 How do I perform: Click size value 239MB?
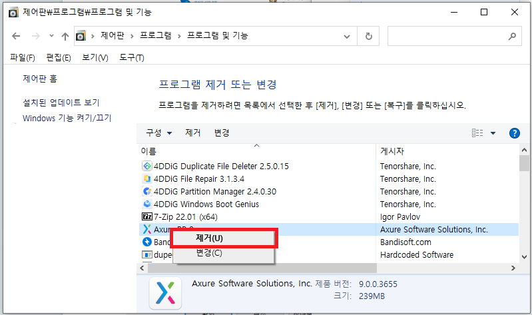tap(372, 296)
